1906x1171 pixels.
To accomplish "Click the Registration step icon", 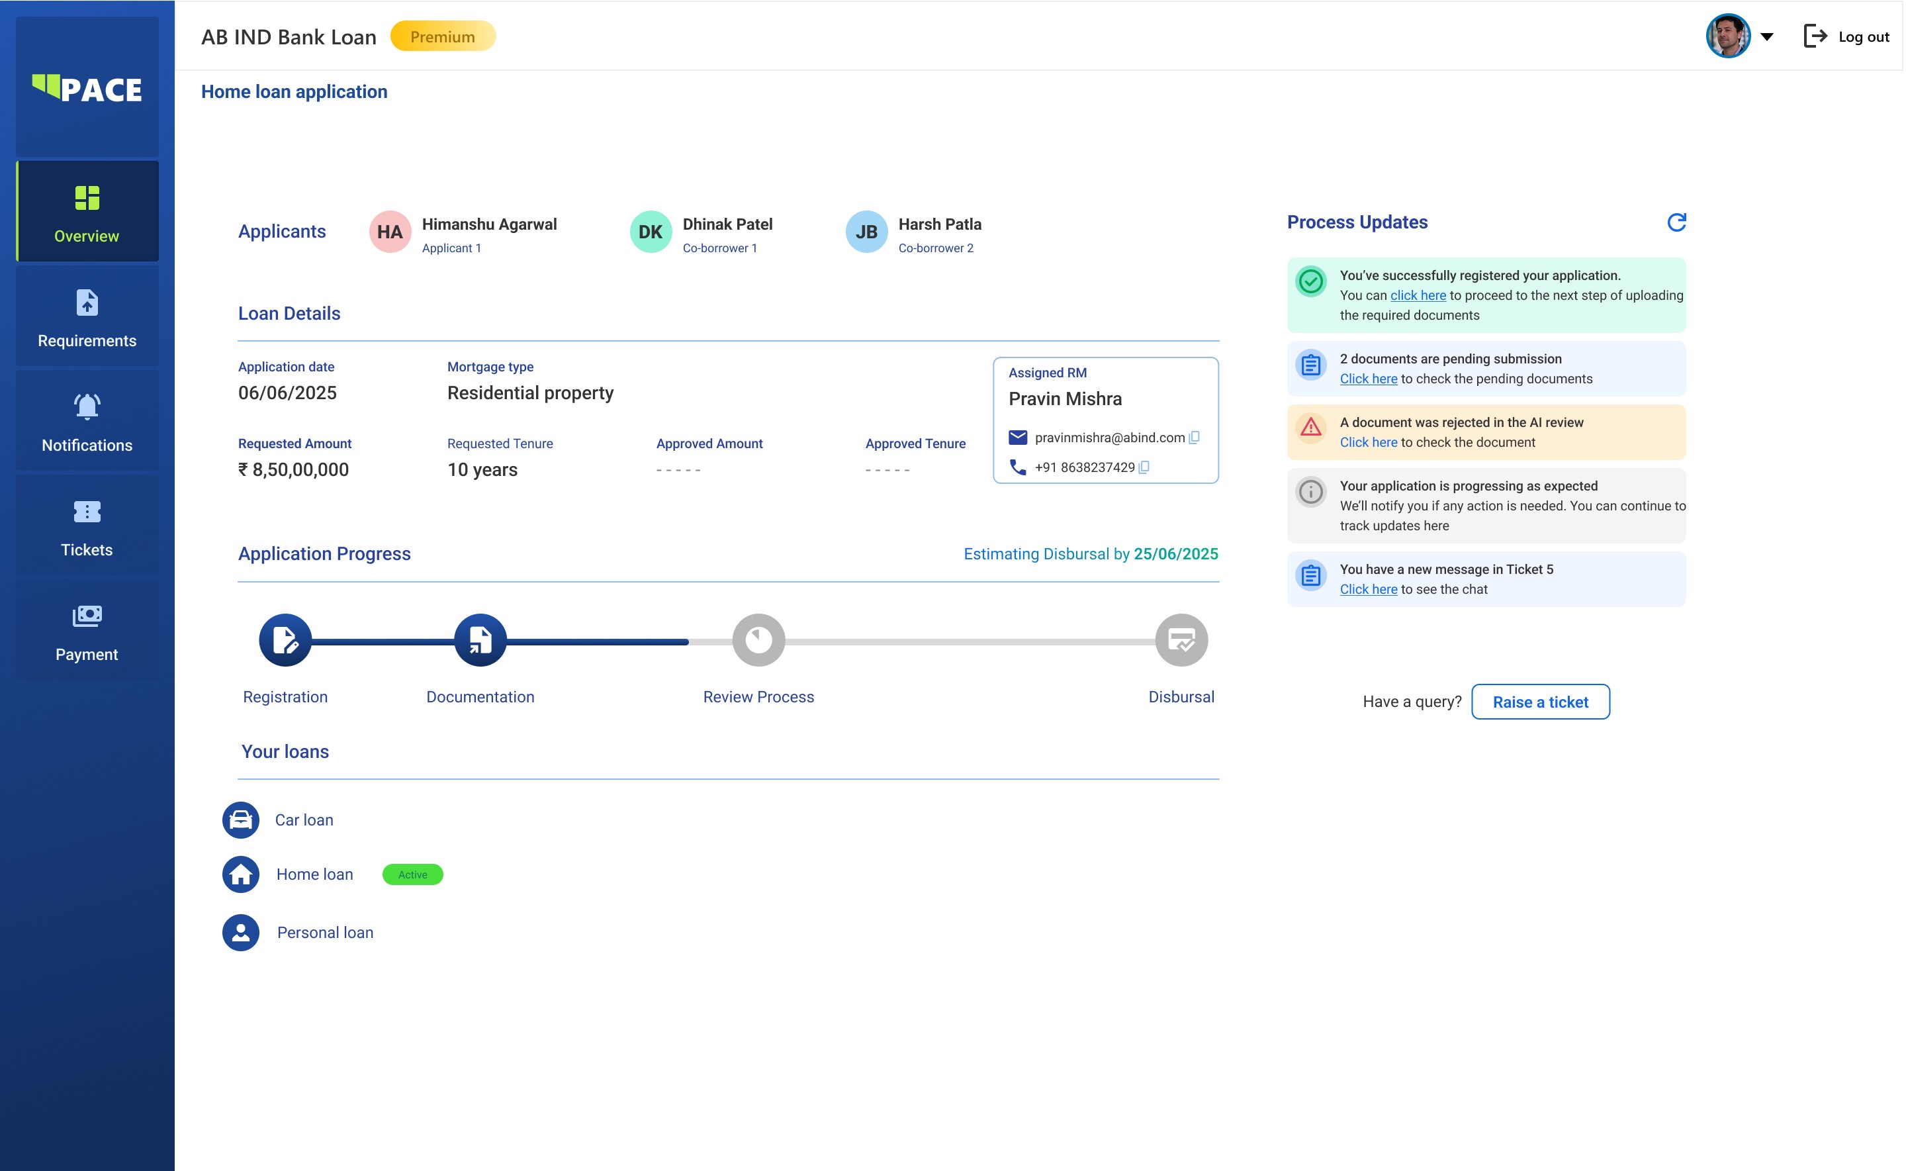I will 285,639.
